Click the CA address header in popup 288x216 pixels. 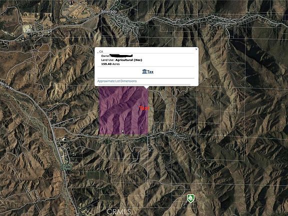[100, 51]
